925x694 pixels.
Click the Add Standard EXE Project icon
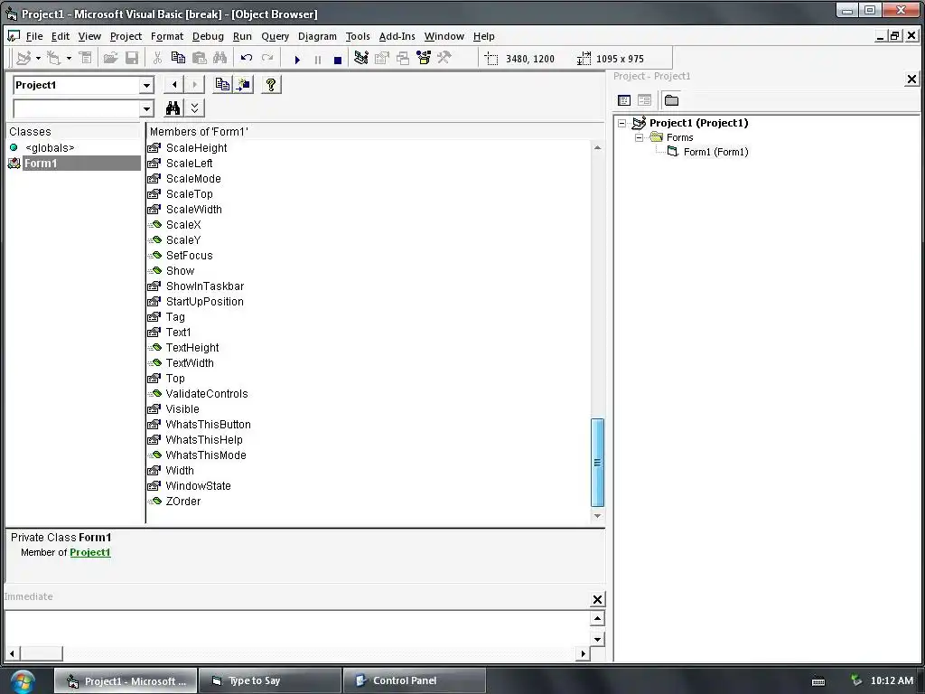point(23,58)
